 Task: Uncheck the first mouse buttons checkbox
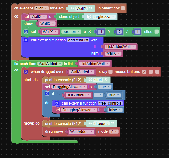pyautogui.click(x=144, y=72)
